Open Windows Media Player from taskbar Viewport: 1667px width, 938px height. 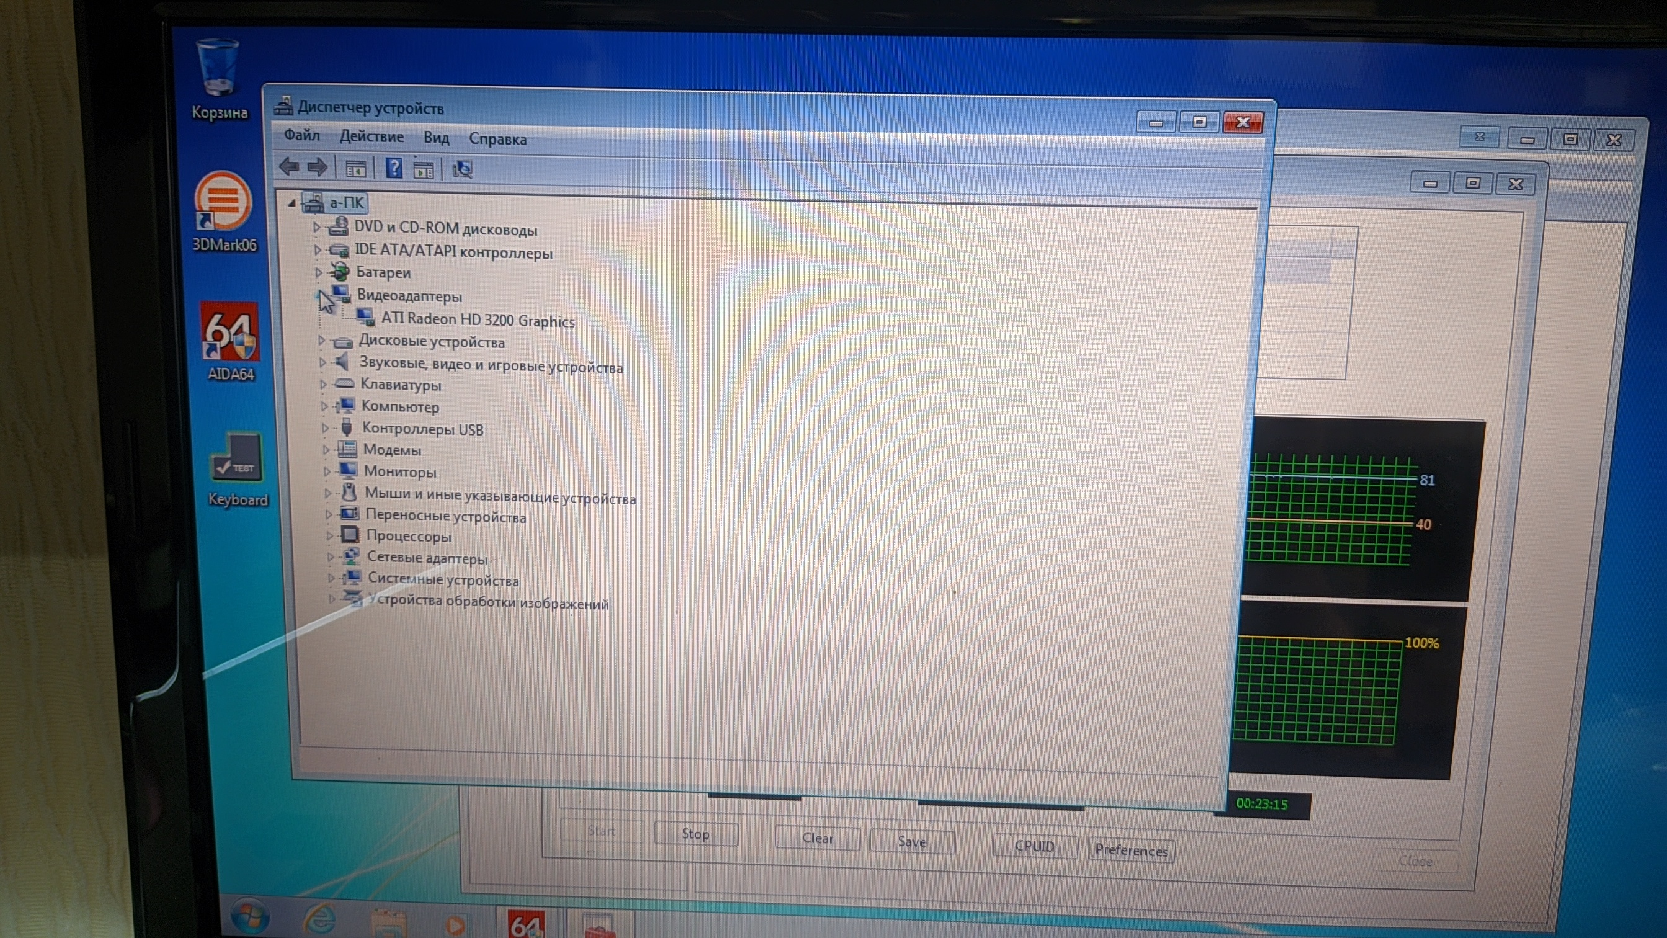pos(456,924)
